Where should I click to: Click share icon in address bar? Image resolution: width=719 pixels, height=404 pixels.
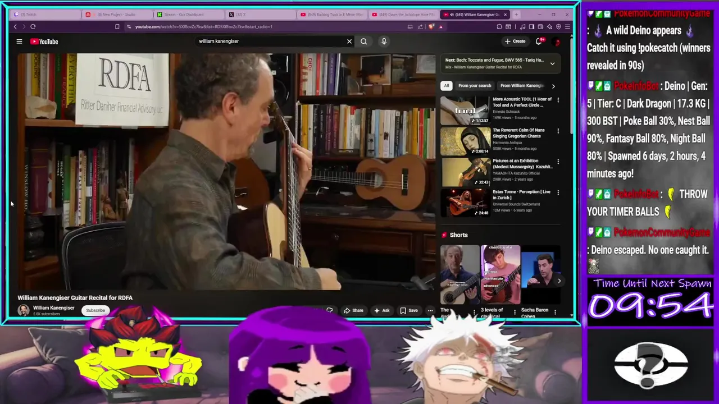click(420, 26)
